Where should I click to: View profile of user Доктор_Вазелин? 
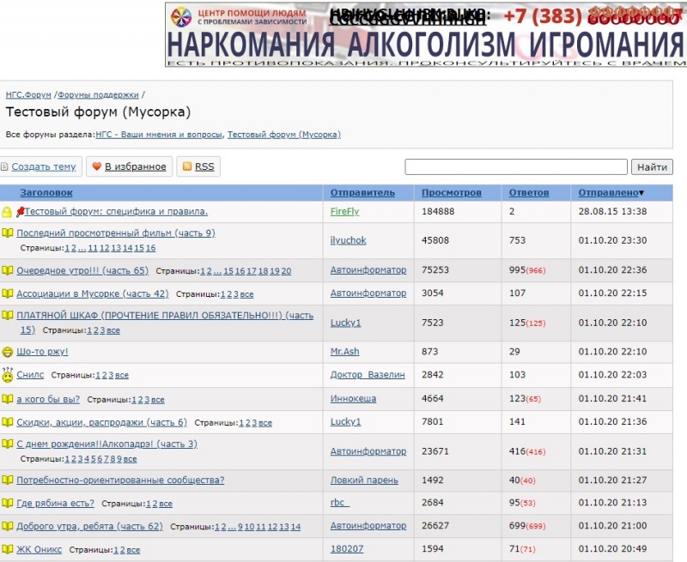[x=367, y=375]
